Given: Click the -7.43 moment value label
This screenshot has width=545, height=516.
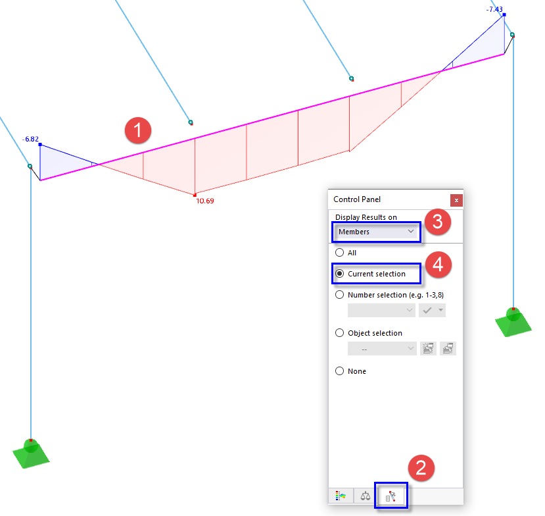Looking at the screenshot, I should tap(494, 9).
